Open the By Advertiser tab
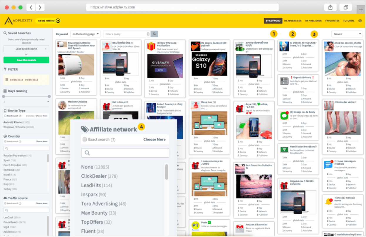366x237 pixels. tap(293, 21)
